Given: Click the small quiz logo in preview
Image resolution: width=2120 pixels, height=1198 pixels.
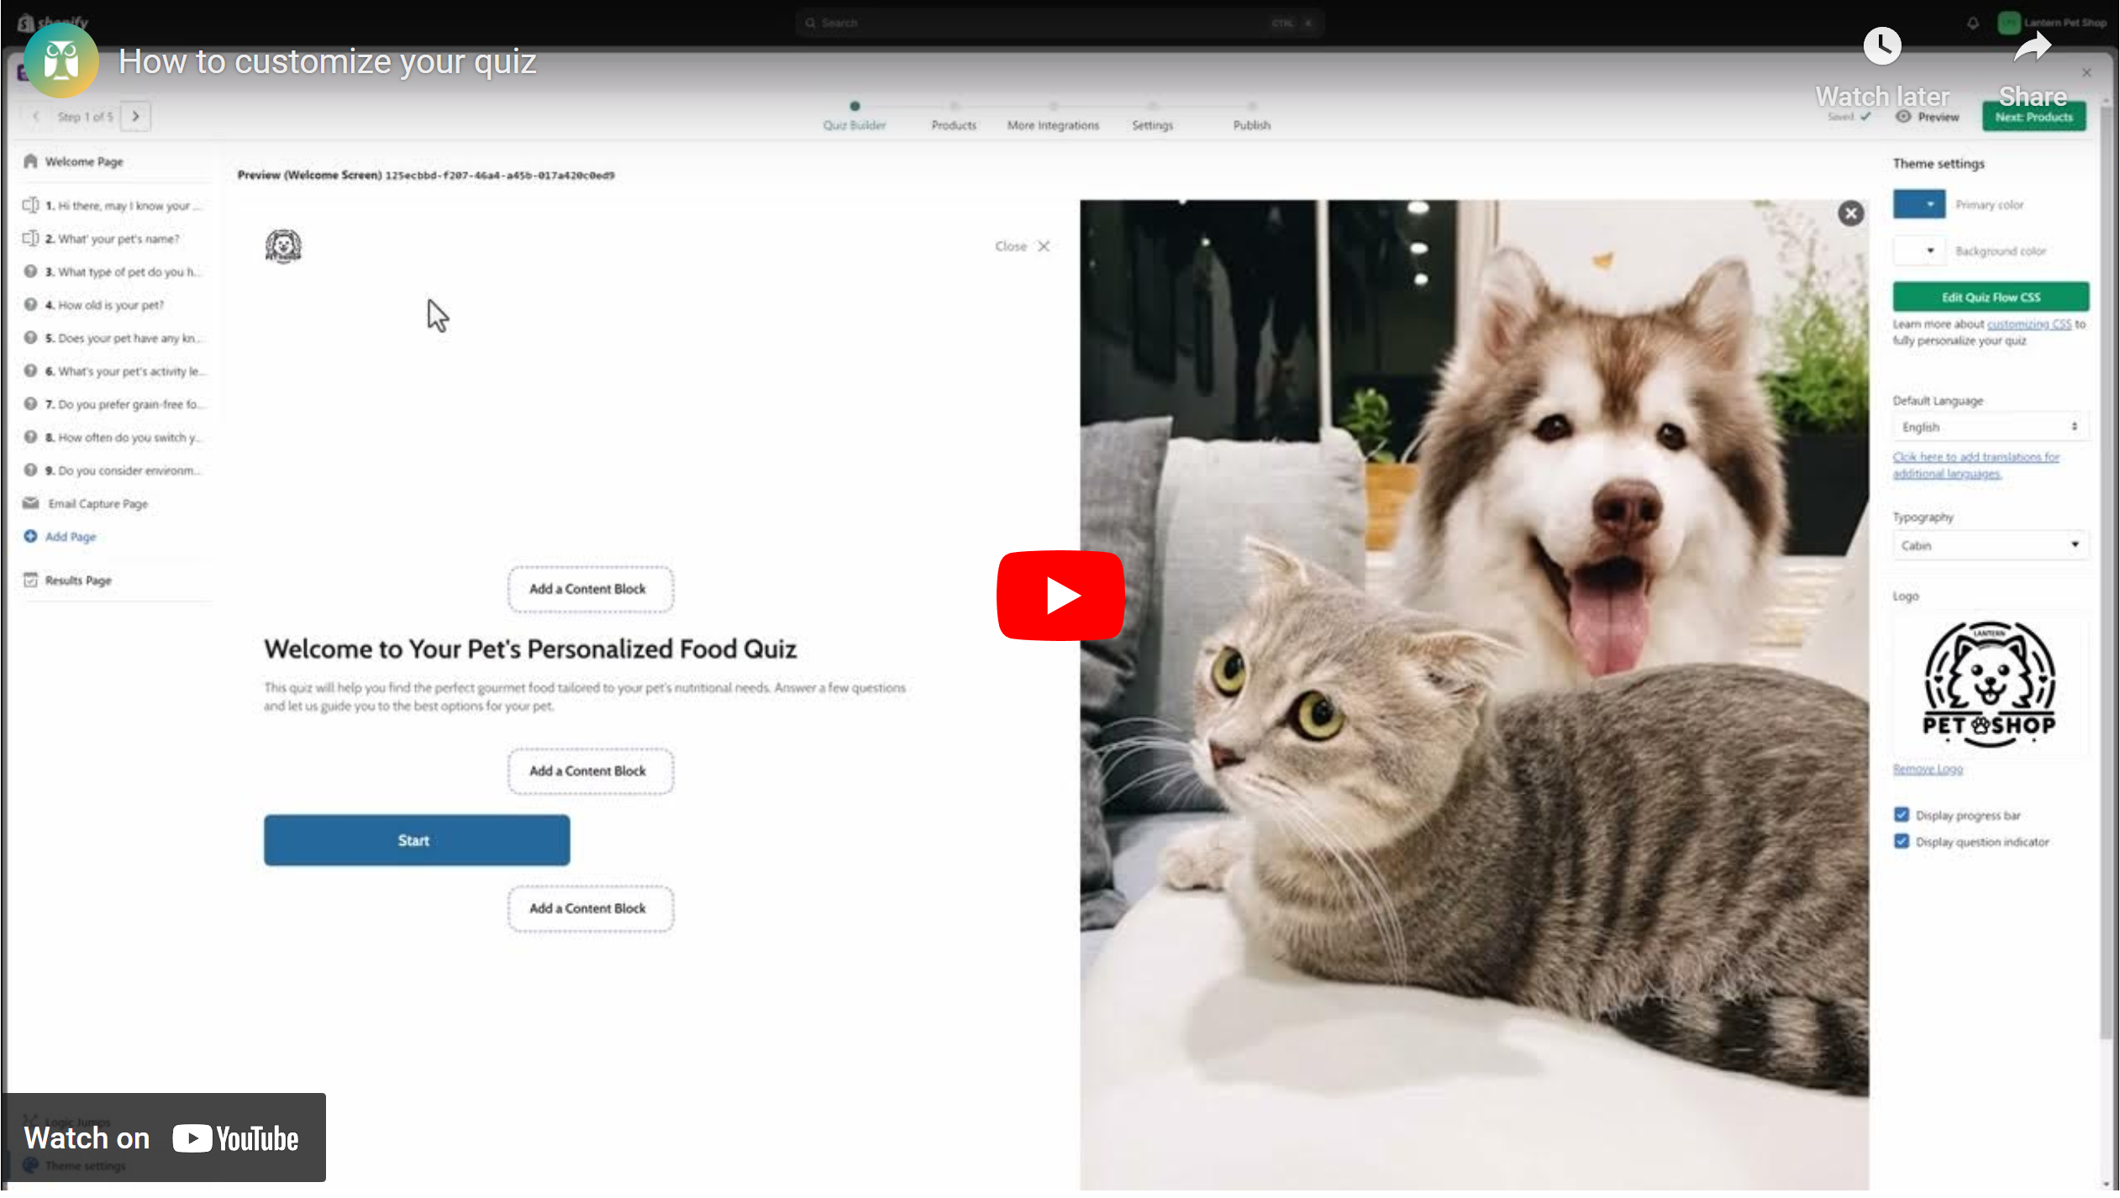Looking at the screenshot, I should pos(283,247).
